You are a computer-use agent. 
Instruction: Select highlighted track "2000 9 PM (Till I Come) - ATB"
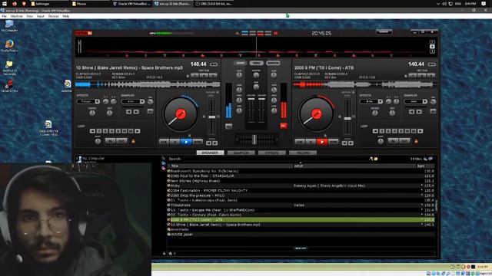tap(301, 220)
